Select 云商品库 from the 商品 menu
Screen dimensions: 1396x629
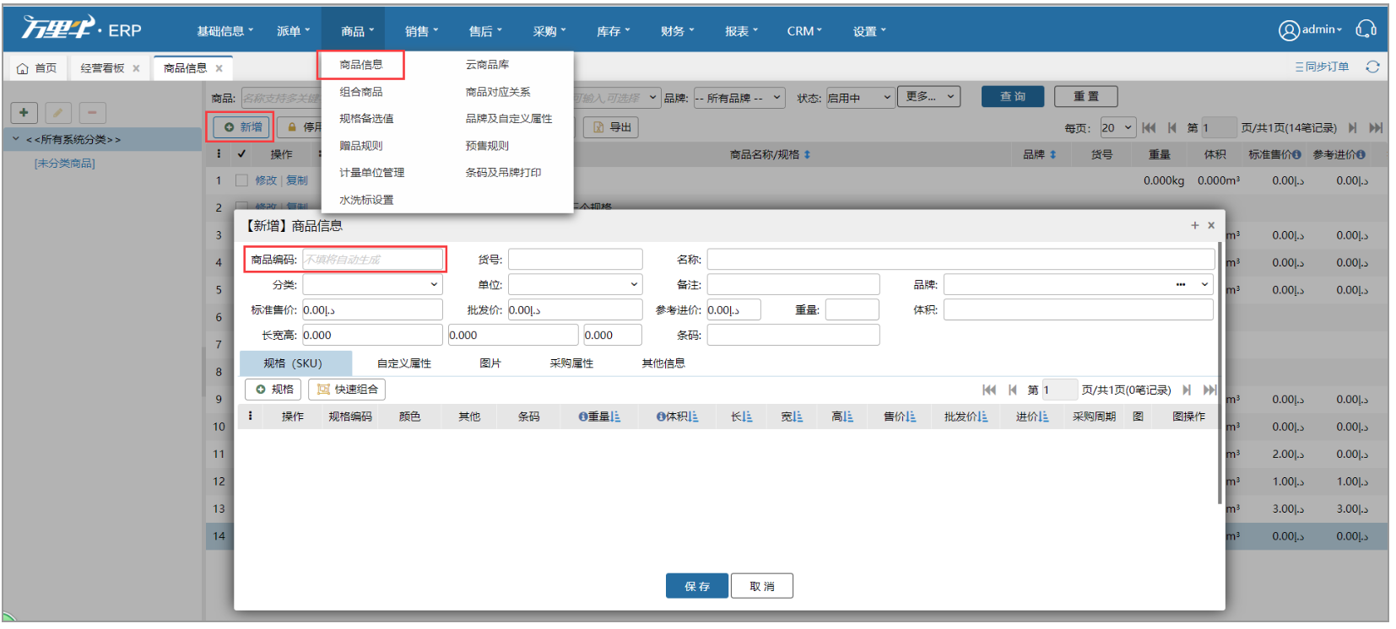(x=487, y=65)
